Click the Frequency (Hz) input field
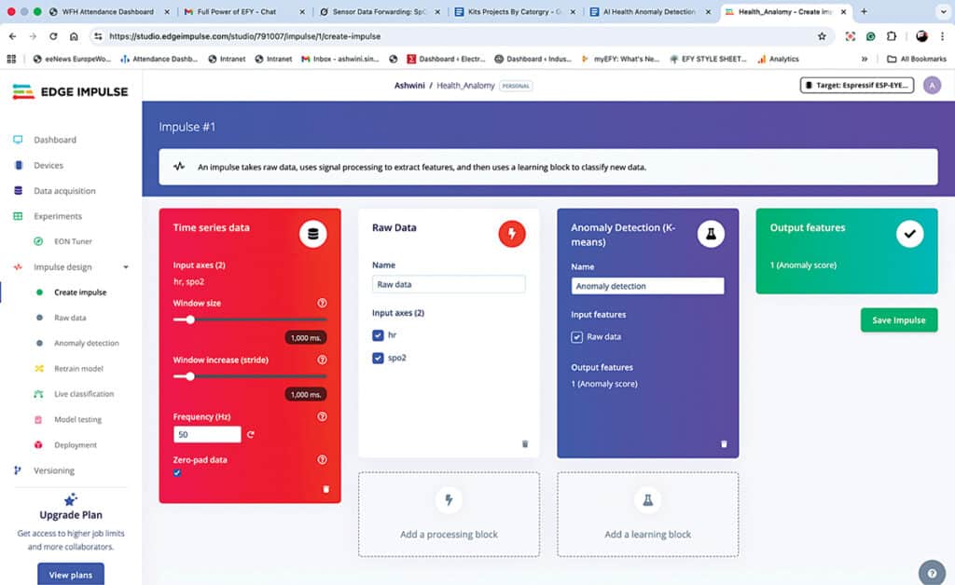 [x=207, y=434]
